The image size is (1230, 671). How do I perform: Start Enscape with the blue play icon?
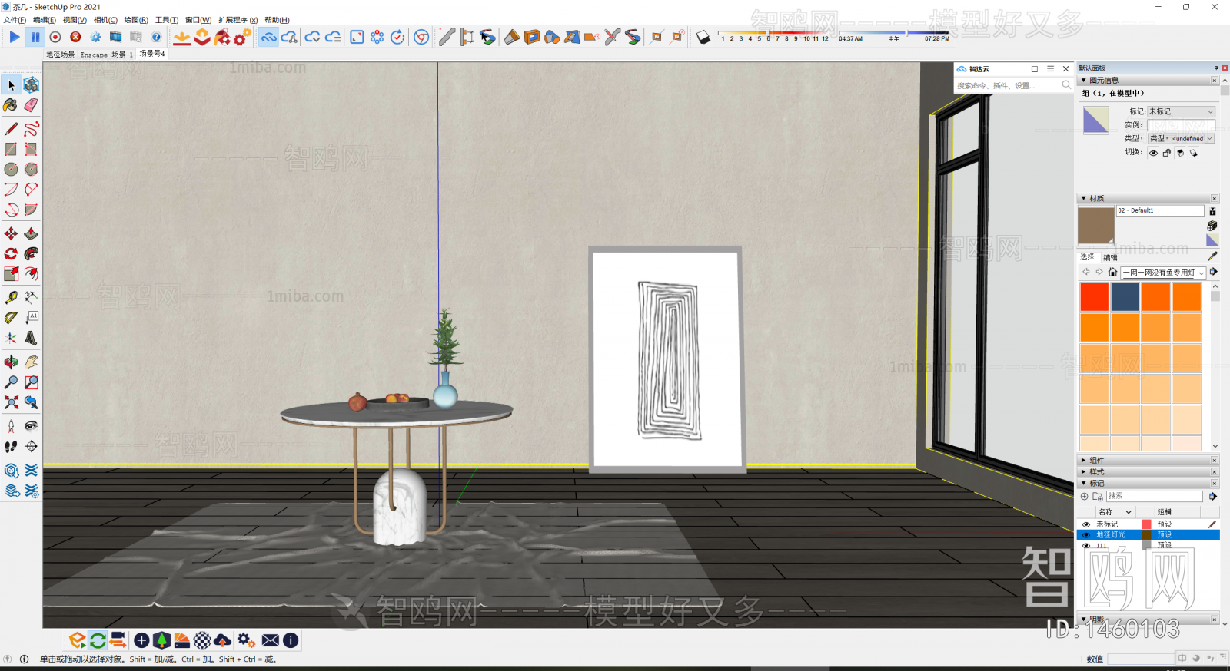(15, 37)
